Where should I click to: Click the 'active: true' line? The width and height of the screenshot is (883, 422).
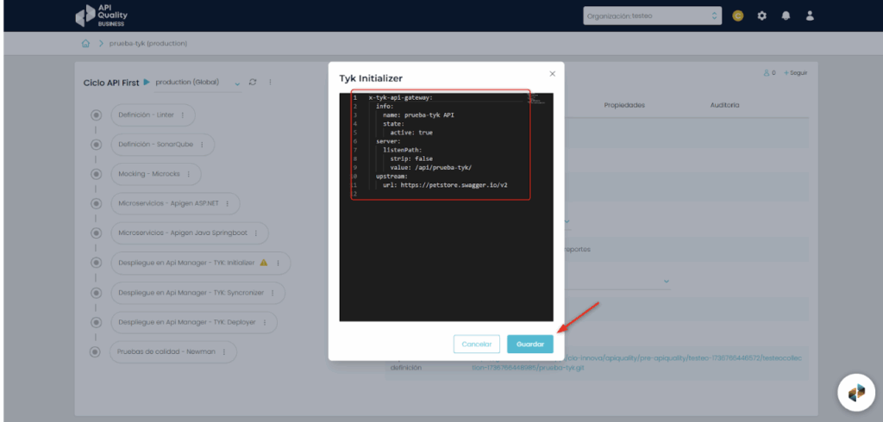tap(411, 133)
